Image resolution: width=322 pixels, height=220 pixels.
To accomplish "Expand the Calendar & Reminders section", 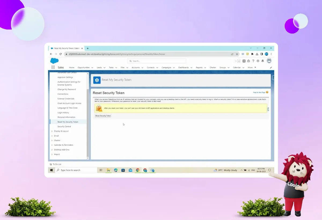I will click(52, 145).
